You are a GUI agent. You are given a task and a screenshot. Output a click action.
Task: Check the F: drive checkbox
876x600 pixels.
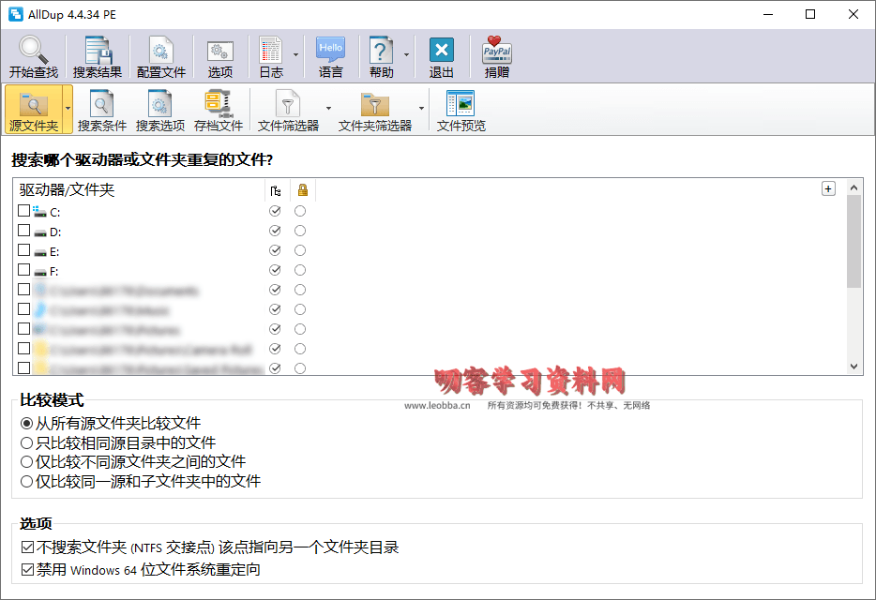click(x=23, y=269)
